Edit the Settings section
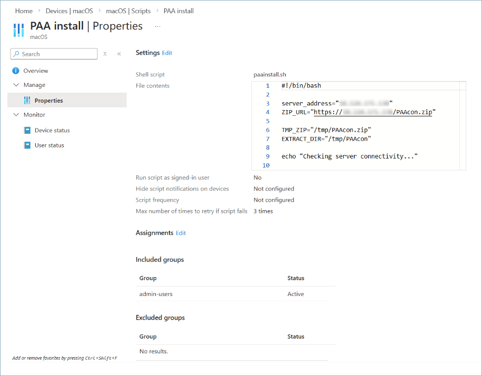The height and width of the screenshot is (376, 482). (x=167, y=53)
